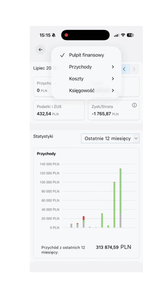Expand the Przychody submenu arrow
Image resolution: width=162 pixels, height=307 pixels.
click(x=113, y=67)
